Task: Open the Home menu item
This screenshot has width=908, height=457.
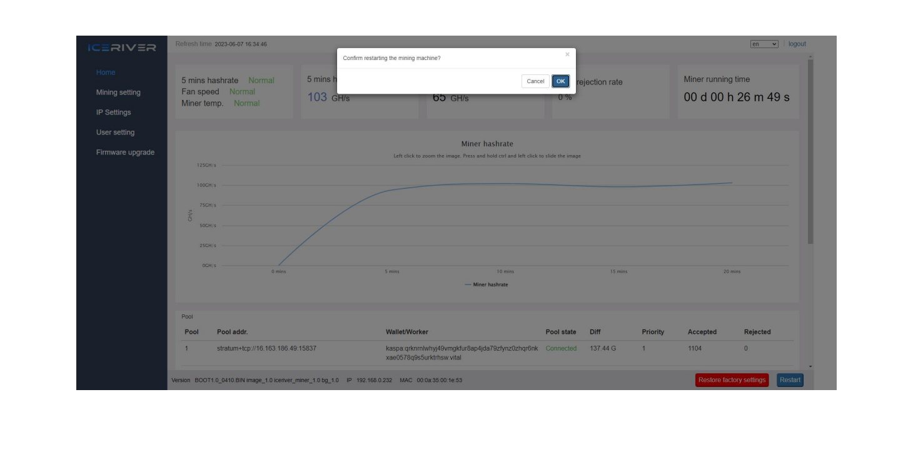Action: (106, 73)
